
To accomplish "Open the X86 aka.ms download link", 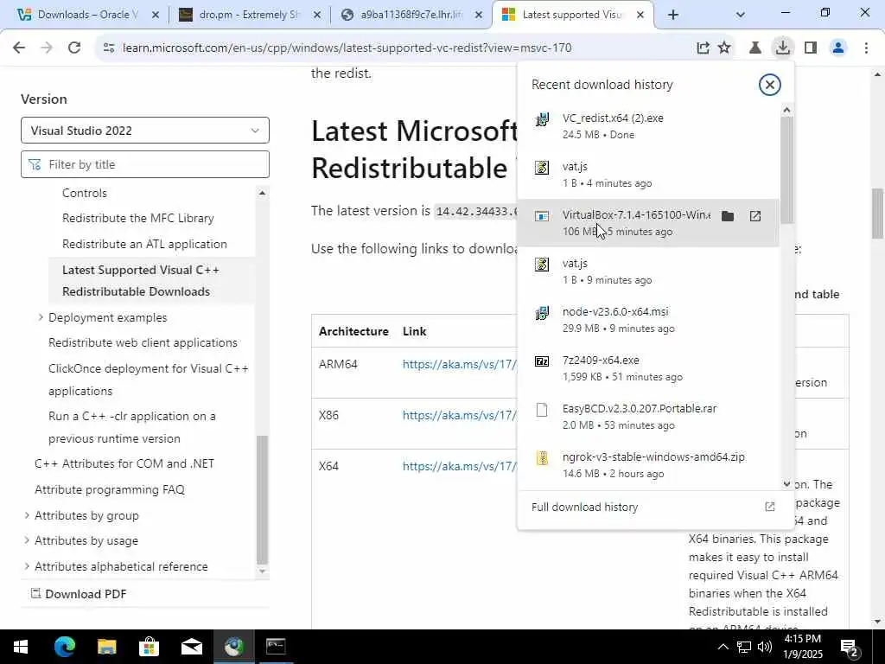I will pos(460,415).
